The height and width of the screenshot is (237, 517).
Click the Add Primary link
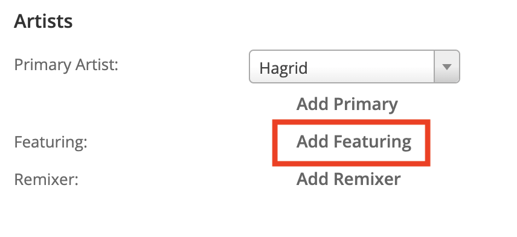(347, 105)
